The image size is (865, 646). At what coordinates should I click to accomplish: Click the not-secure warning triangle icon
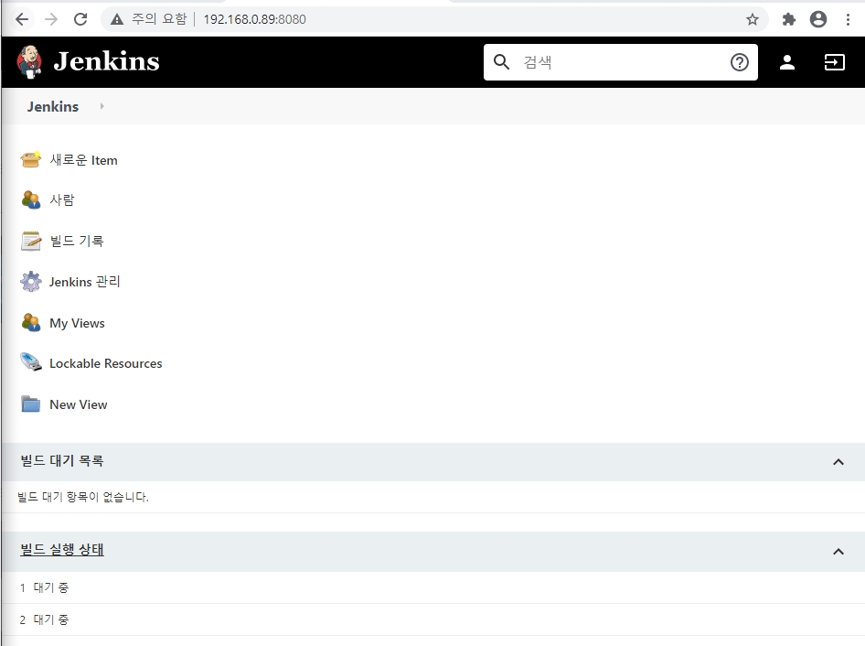tap(116, 19)
